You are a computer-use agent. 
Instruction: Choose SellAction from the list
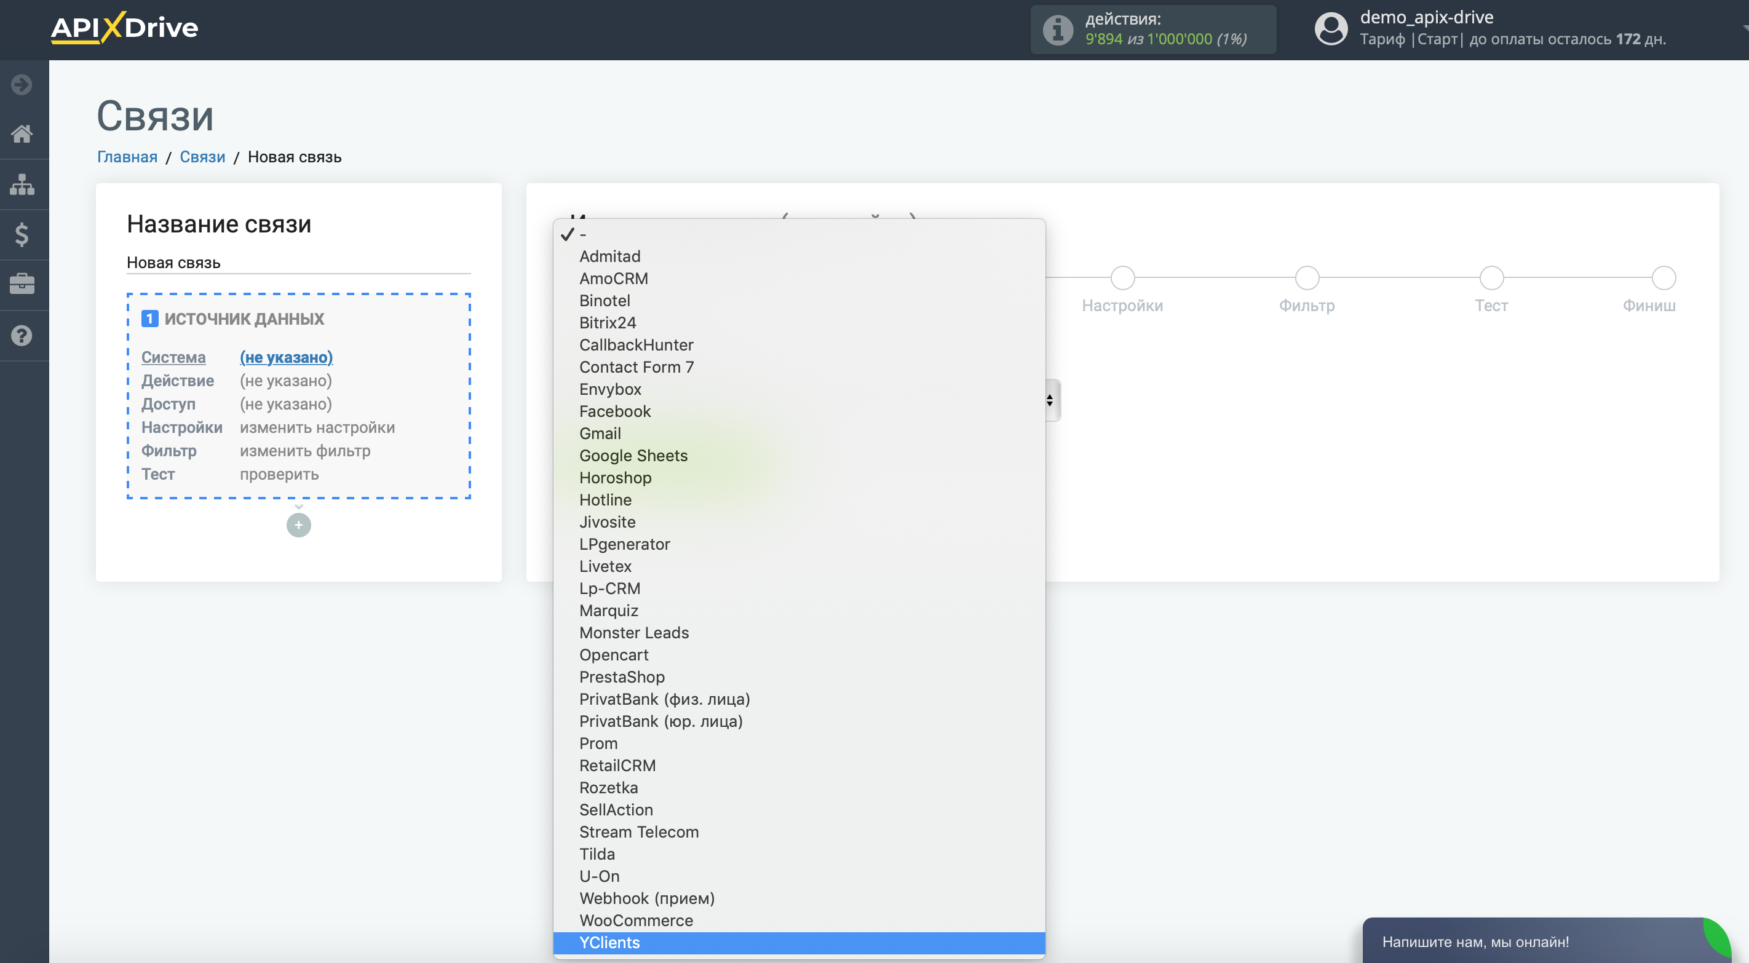[x=799, y=810]
